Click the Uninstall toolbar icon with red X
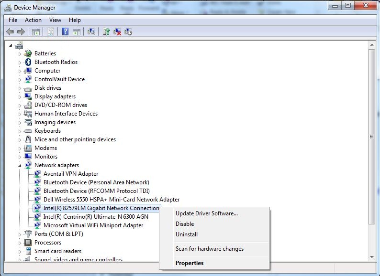 click(x=117, y=32)
